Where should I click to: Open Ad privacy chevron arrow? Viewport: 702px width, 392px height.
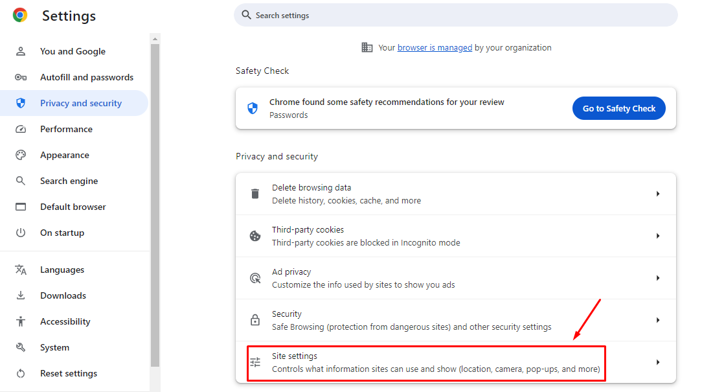pos(658,278)
